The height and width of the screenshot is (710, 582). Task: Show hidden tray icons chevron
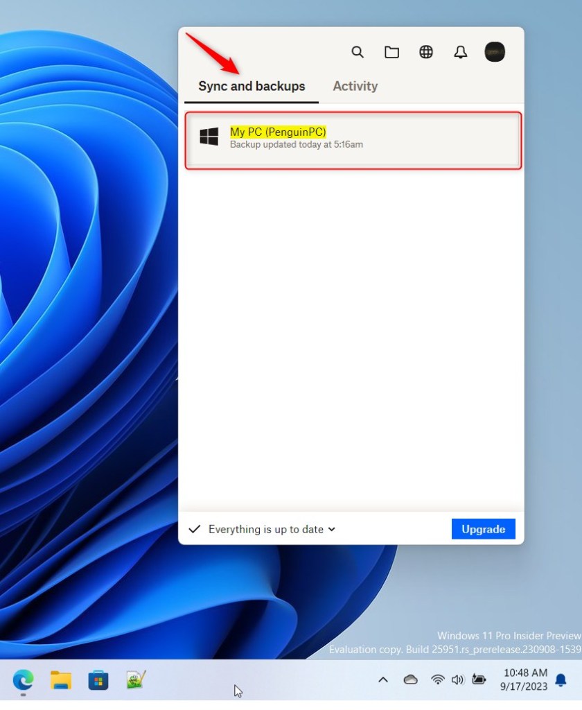point(382,680)
